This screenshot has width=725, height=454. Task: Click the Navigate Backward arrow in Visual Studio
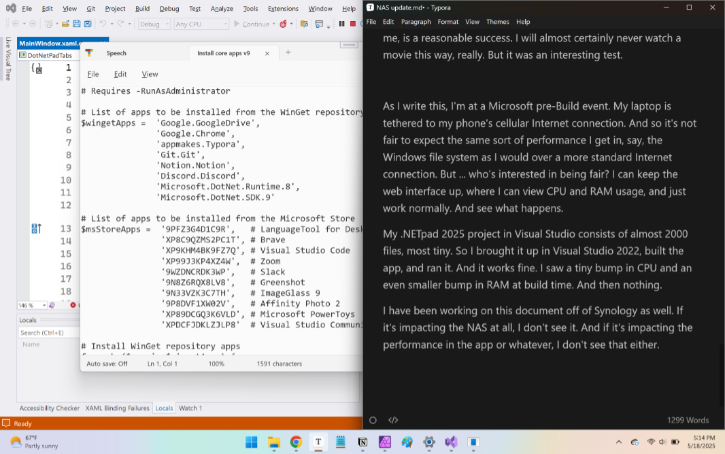[x=16, y=24]
